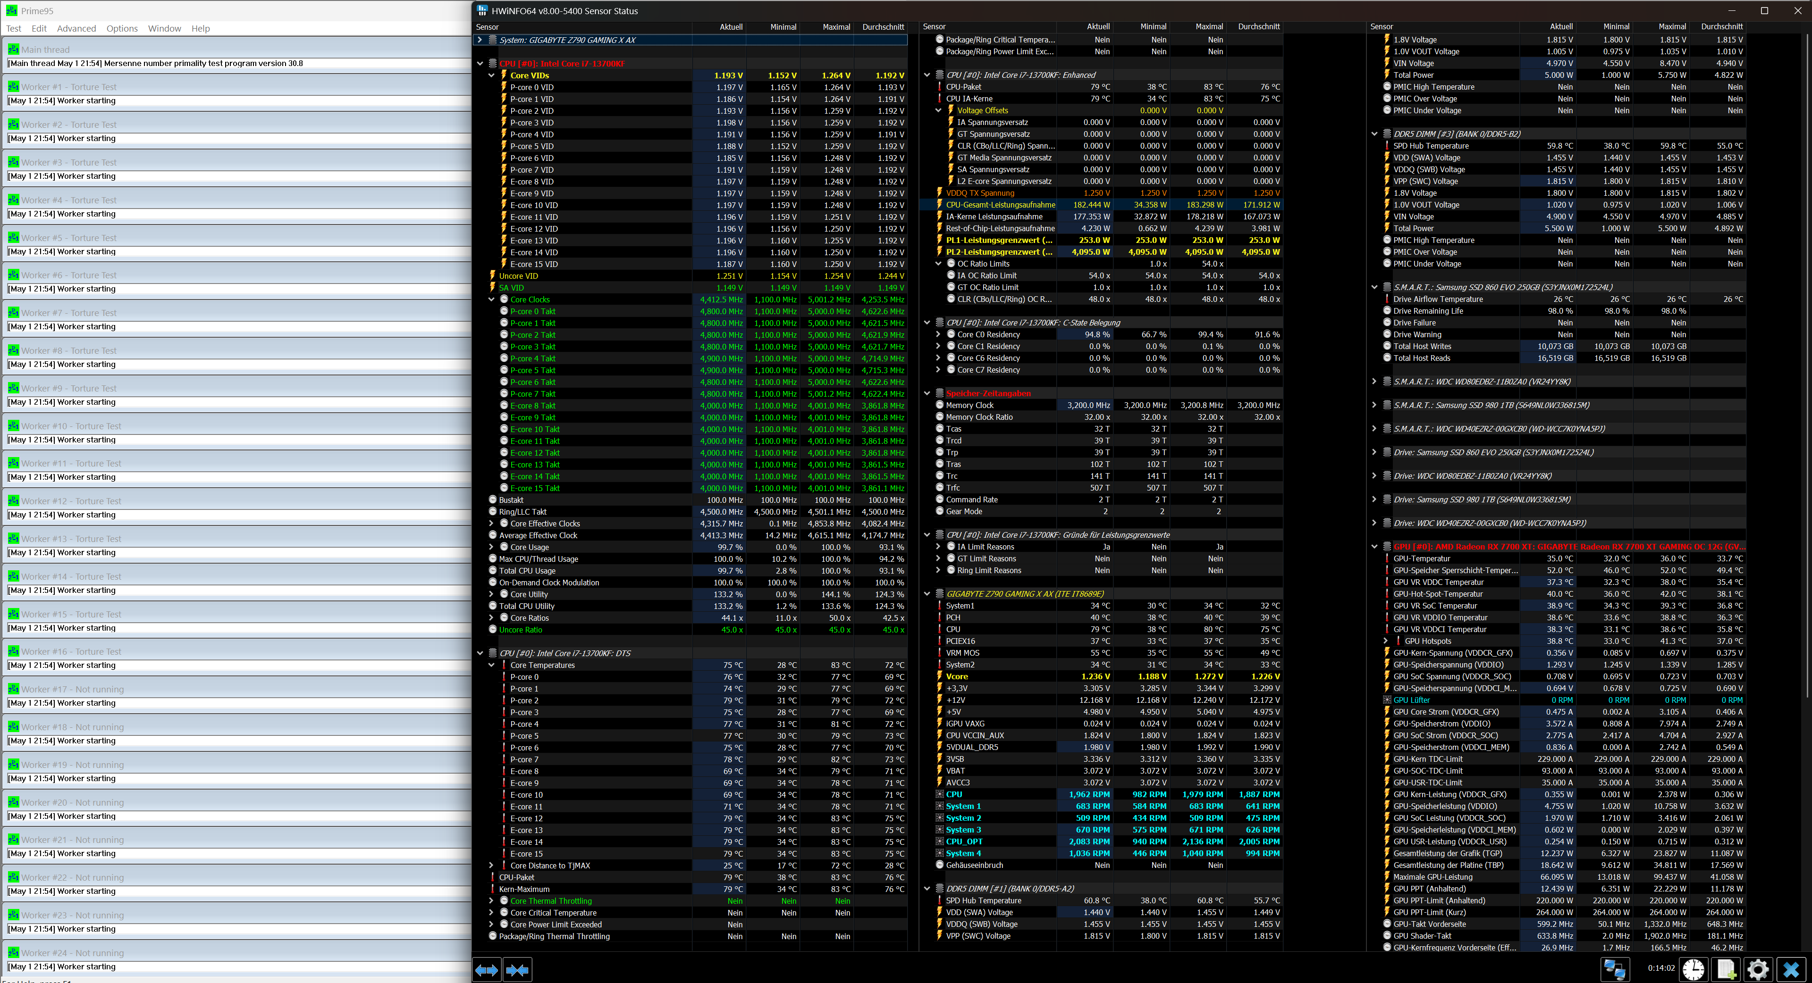The width and height of the screenshot is (1812, 983).
Task: Expand System: GIGABYTE Z790 GAMING X AX
Action: pyautogui.click(x=480, y=40)
